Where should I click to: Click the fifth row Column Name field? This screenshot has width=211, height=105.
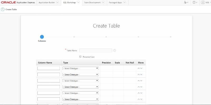49,93
